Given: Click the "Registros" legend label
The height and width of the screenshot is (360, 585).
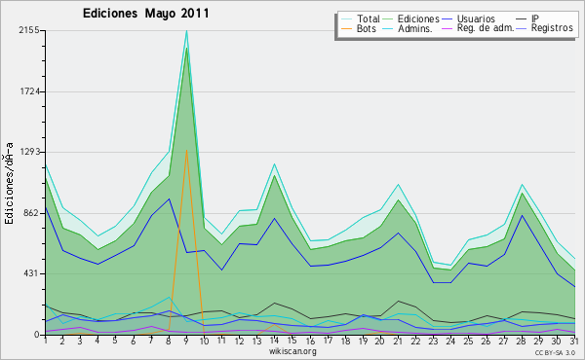Looking at the screenshot, I should pyautogui.click(x=552, y=28).
